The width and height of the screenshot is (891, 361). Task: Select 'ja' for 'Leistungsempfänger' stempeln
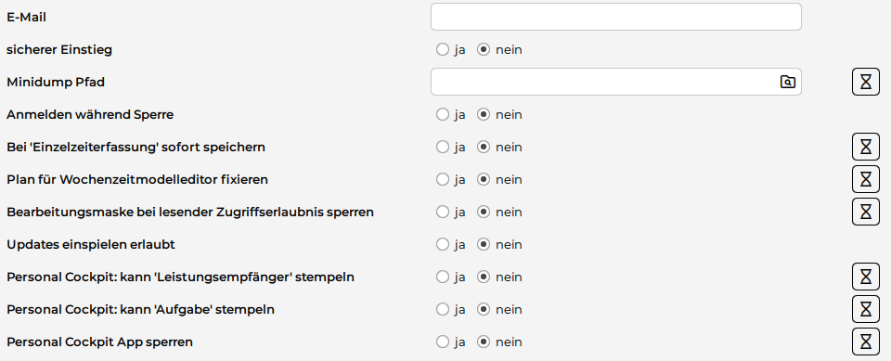[x=443, y=277]
